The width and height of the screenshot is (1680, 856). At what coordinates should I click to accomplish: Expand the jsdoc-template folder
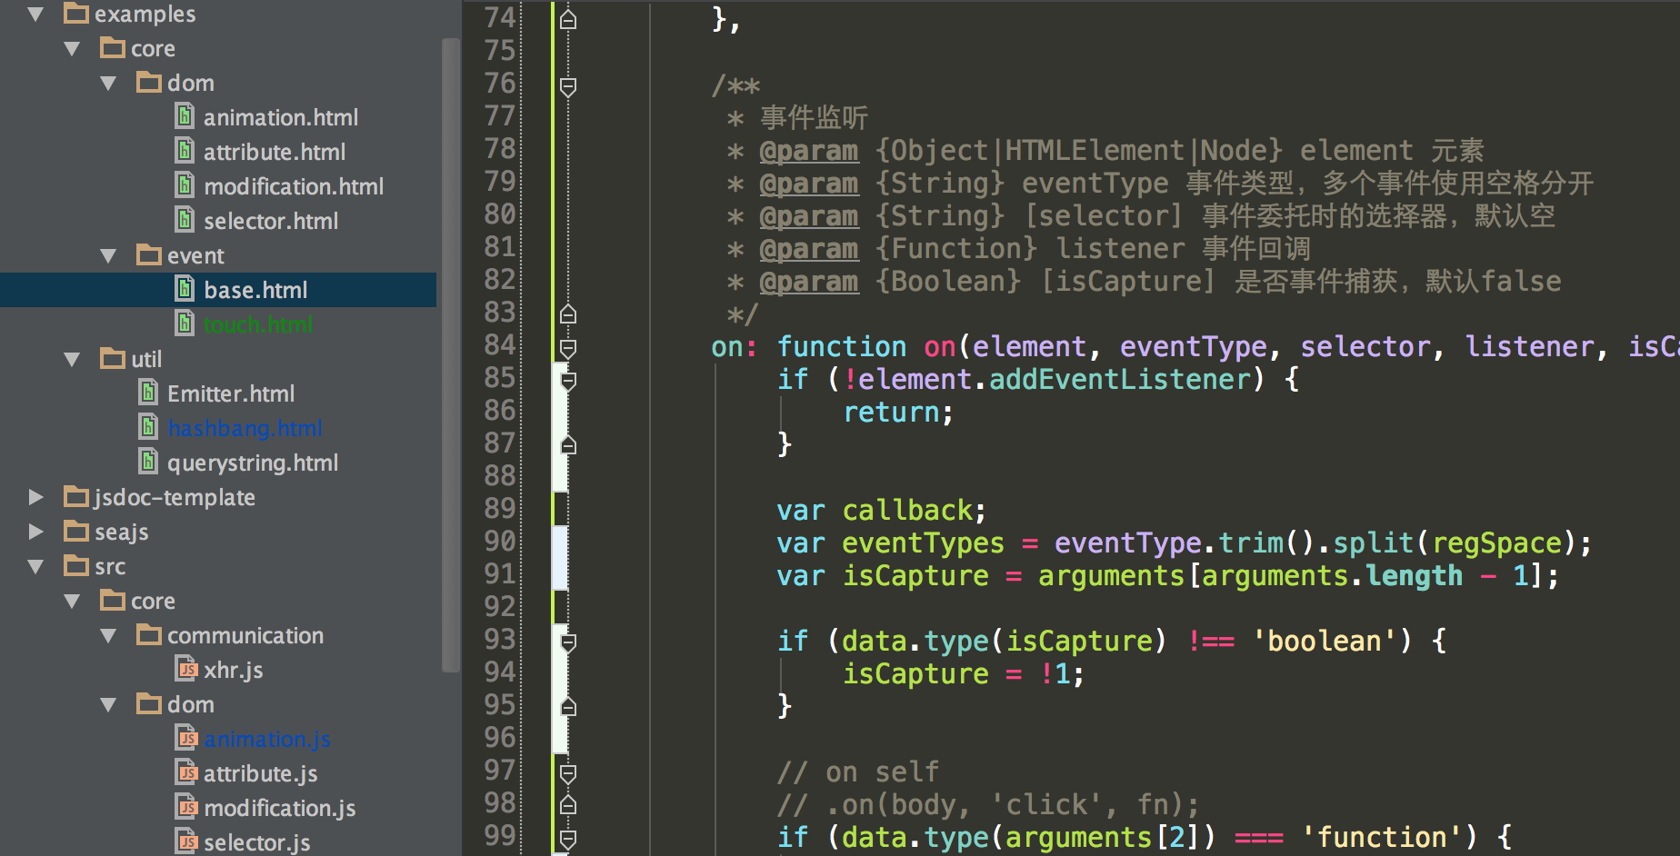[x=35, y=497]
